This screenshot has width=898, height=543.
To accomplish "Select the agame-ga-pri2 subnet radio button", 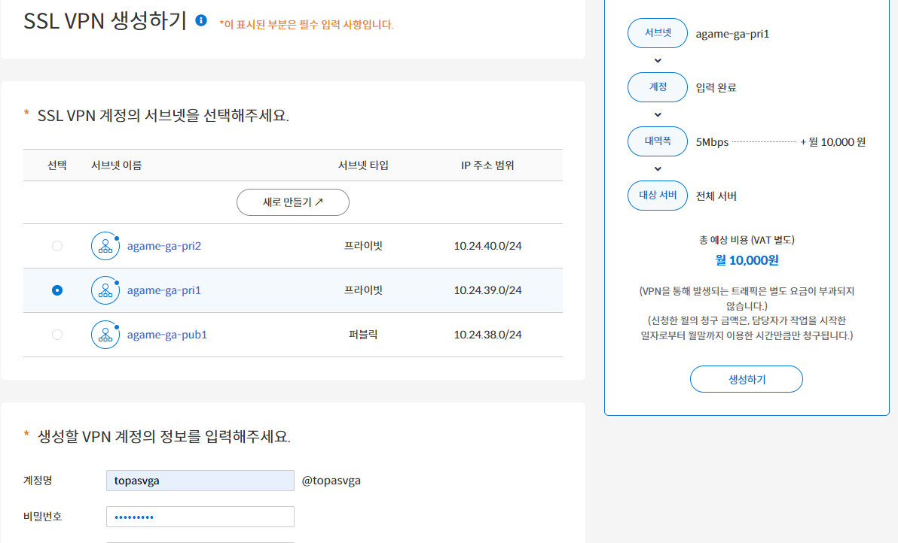I will pyautogui.click(x=57, y=245).
